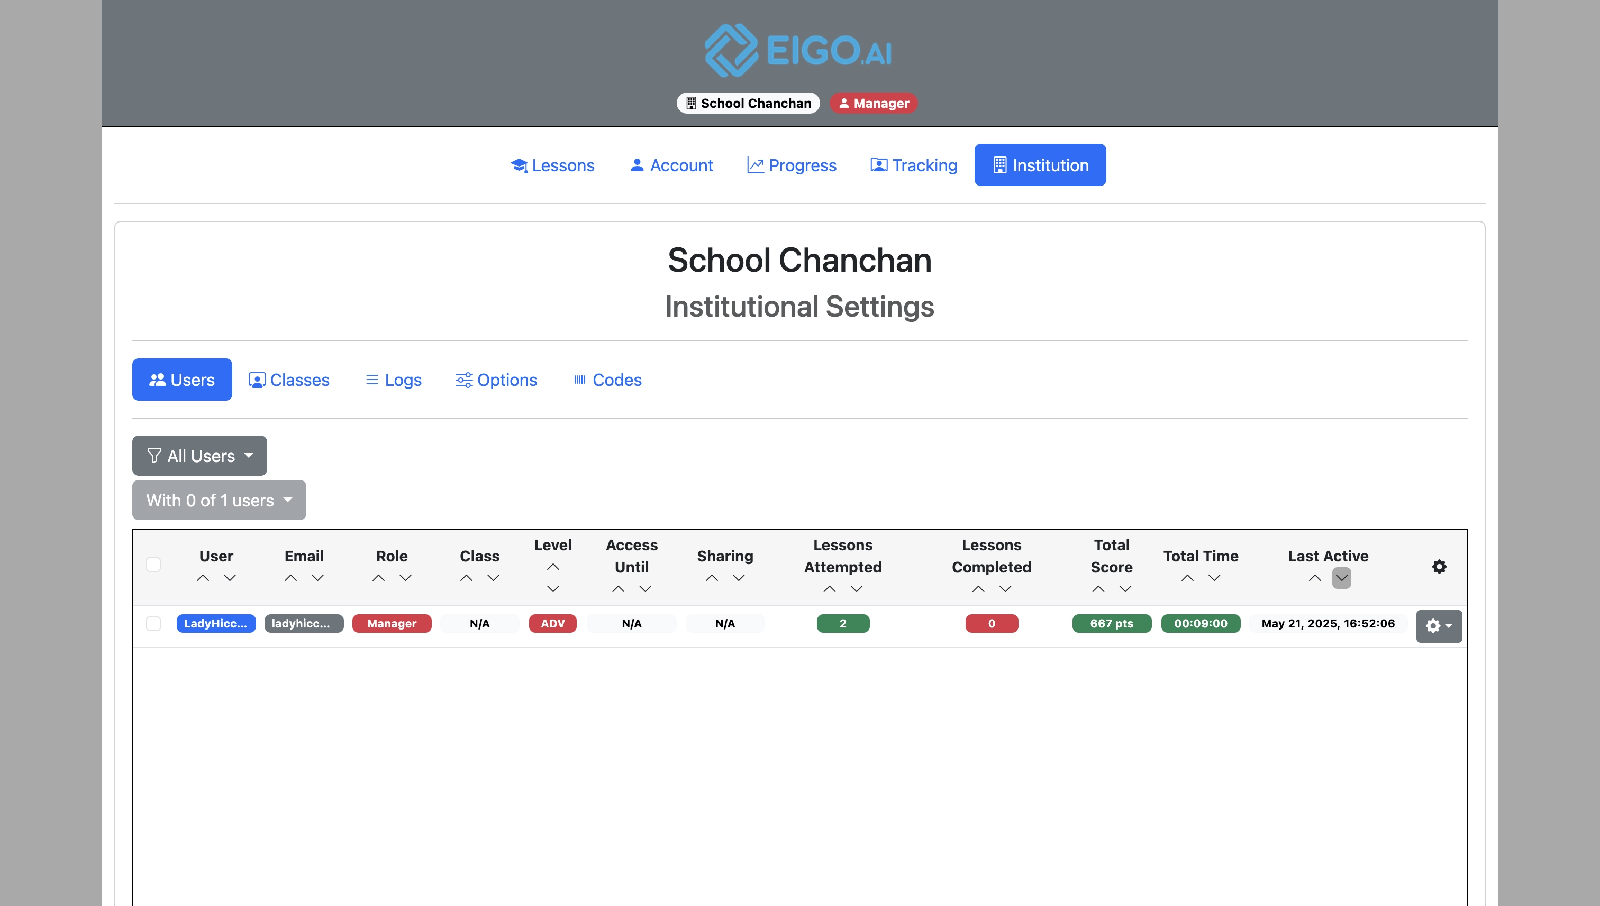The image size is (1600, 906).
Task: Click the red 0 lessons completed badge
Action: point(992,624)
